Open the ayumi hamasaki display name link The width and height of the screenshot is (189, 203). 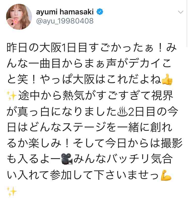coord(65,12)
